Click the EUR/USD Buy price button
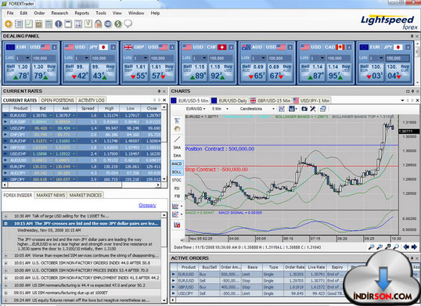Viewport: 421px width, 306px height. [45, 72]
